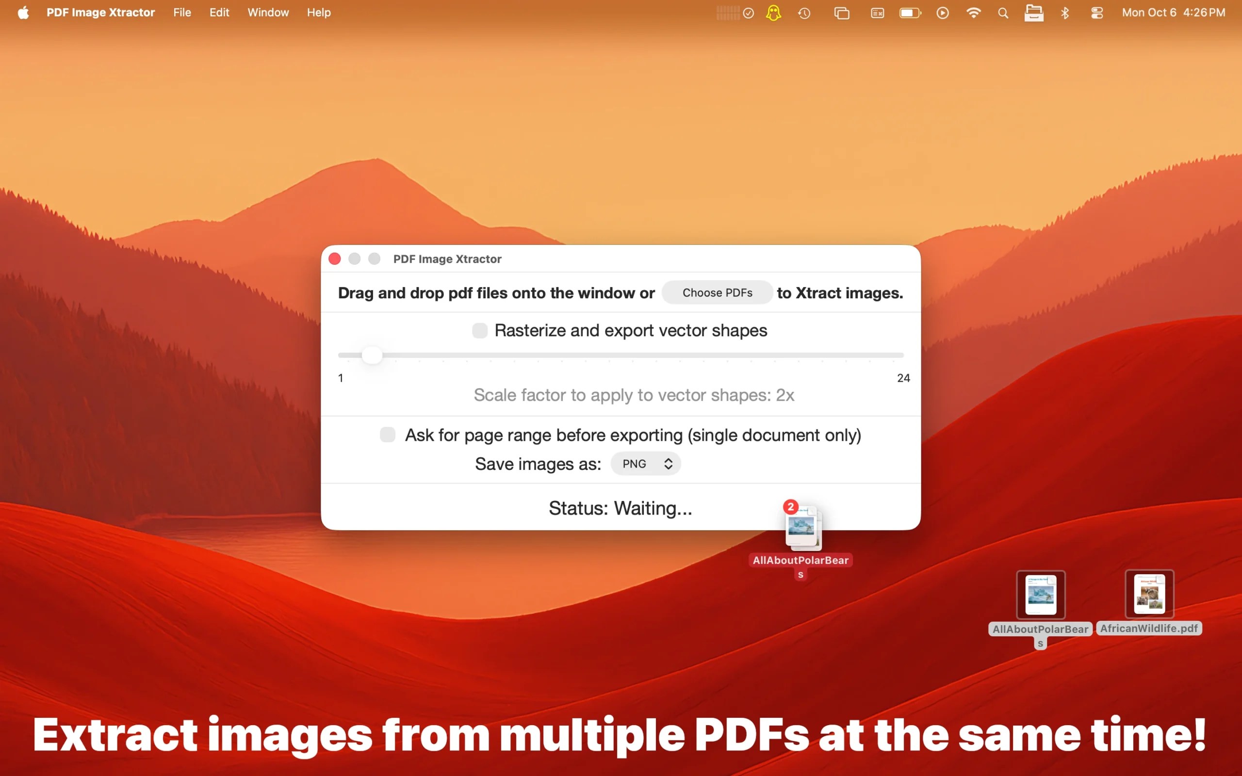Open the Time Machine menu bar icon

click(x=804, y=12)
